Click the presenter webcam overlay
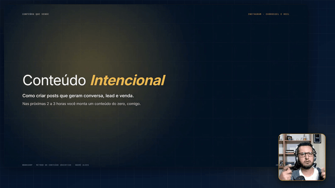Screen dimensions: 335x188 pos(302,158)
